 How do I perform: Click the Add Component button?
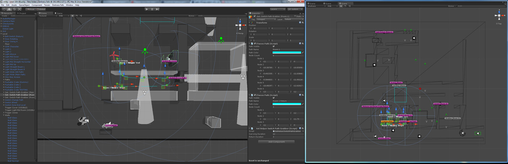276,142
